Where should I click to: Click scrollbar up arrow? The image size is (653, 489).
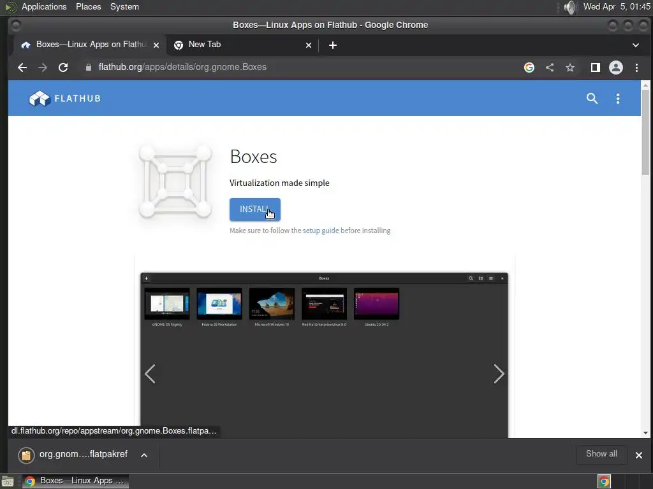point(645,85)
